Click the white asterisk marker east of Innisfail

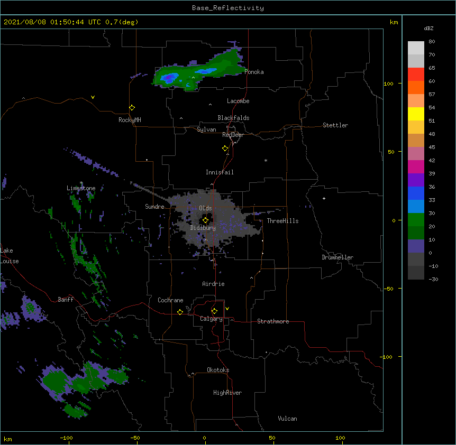click(x=266, y=160)
